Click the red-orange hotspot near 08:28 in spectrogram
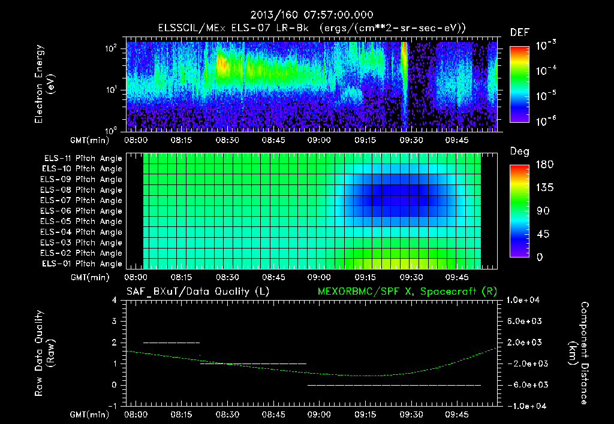The width and height of the screenshot is (614, 424). 222,63
